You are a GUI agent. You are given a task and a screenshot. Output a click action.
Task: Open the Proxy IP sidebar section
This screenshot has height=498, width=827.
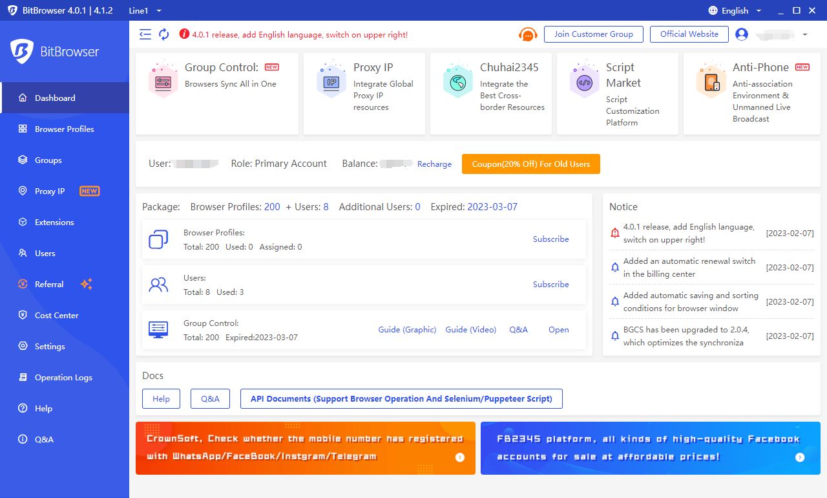(49, 191)
